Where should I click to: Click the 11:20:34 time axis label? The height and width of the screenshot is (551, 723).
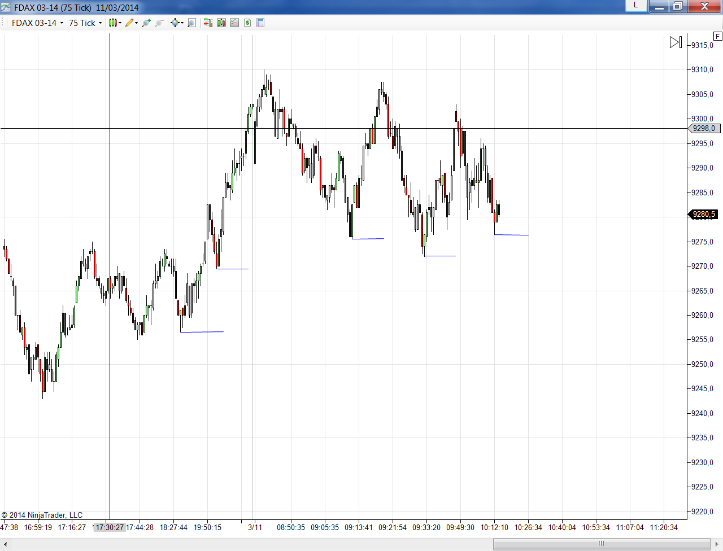pos(664,527)
